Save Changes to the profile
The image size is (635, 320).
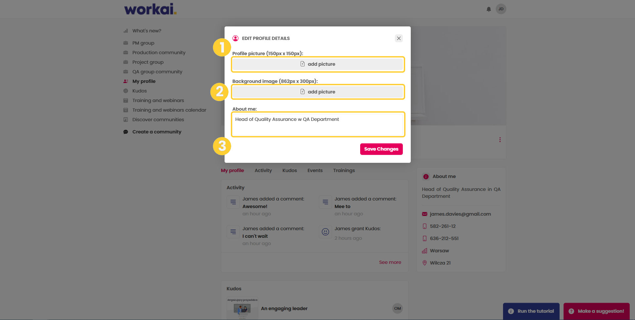coord(381,149)
